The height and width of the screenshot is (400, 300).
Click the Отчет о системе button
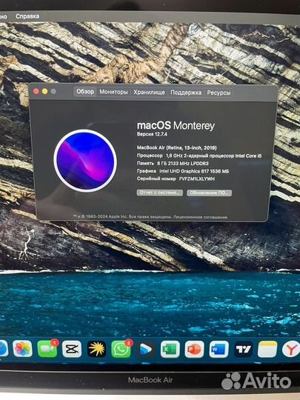coord(160,193)
